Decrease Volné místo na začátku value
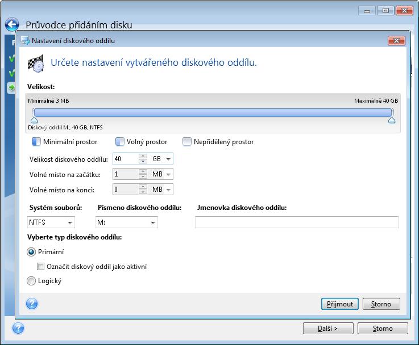 point(143,177)
